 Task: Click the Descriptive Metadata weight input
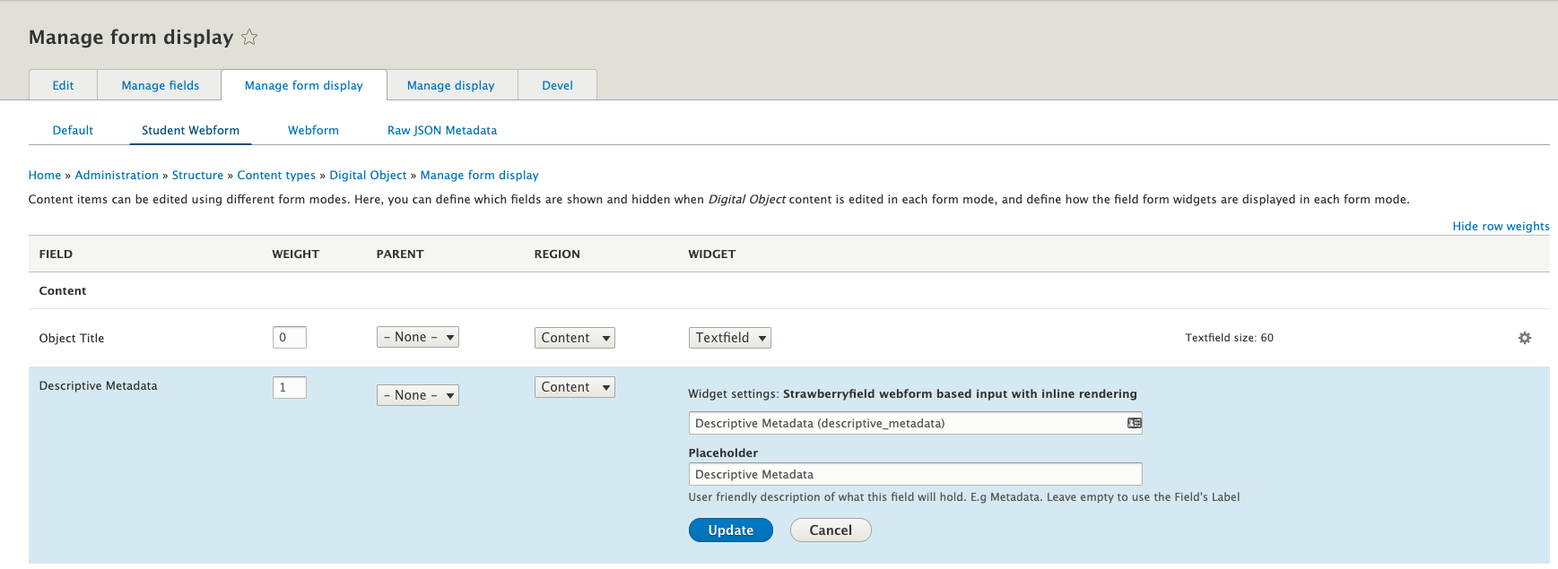coord(289,387)
